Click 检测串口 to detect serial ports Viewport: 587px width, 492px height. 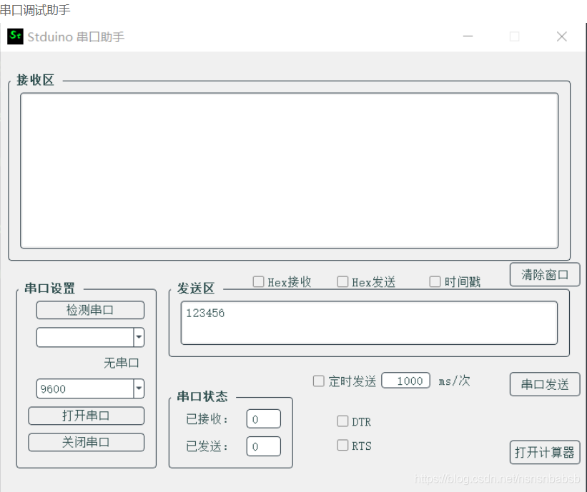(x=89, y=310)
